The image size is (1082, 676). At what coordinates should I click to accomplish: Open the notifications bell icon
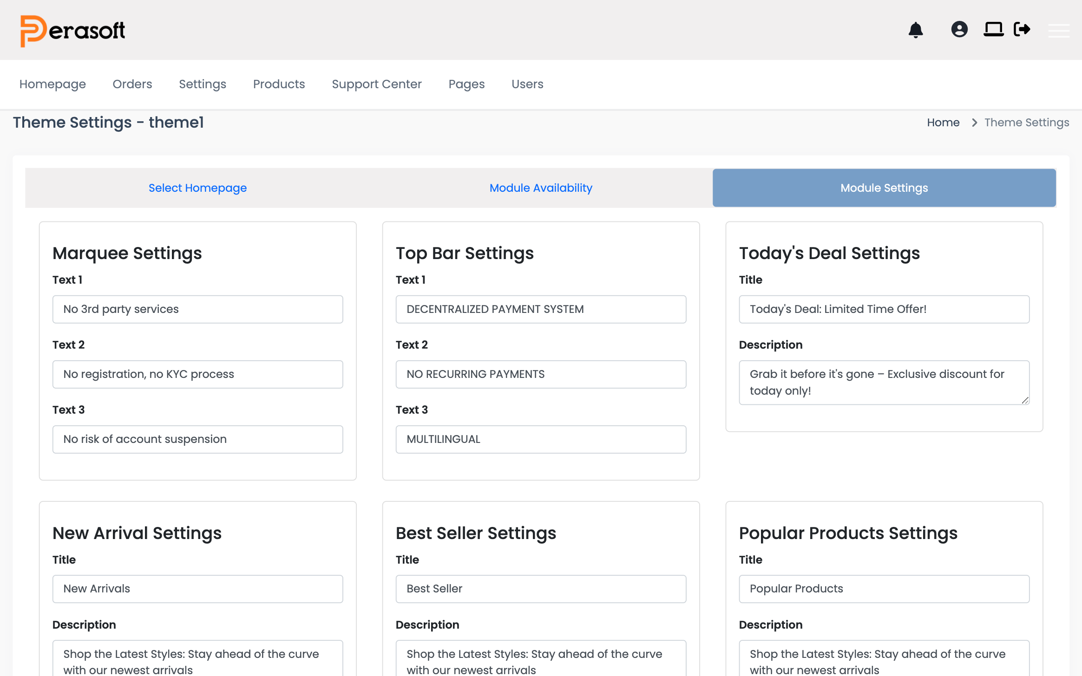click(916, 30)
